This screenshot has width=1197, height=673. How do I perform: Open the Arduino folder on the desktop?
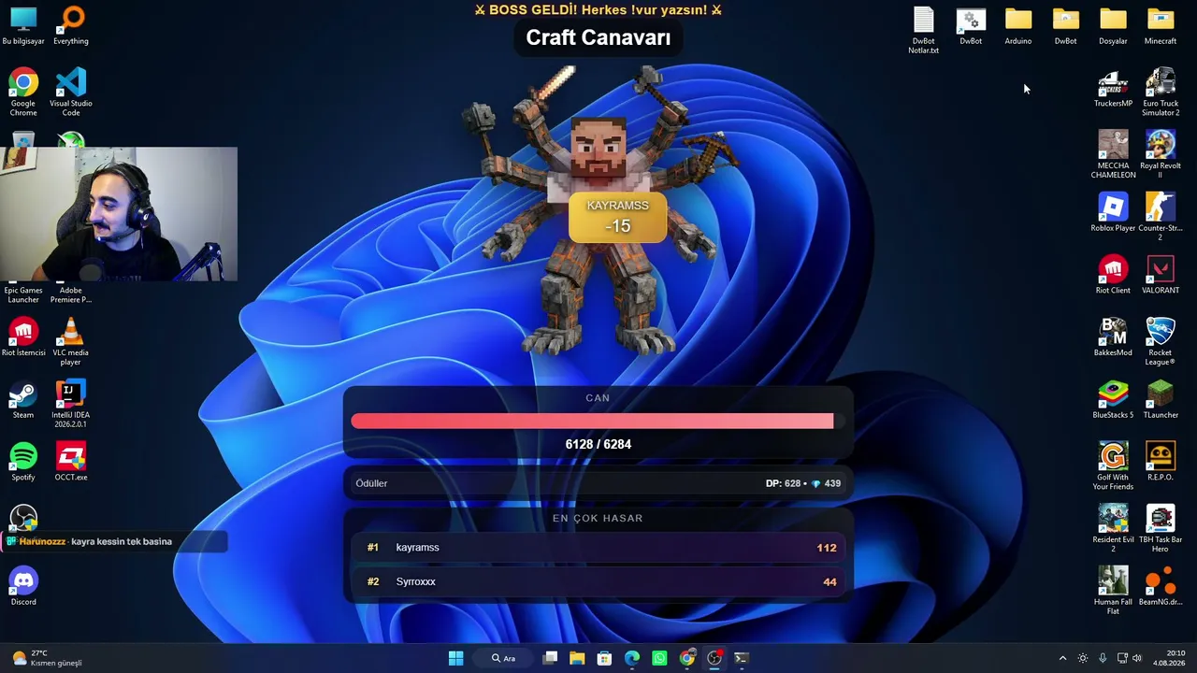[x=1018, y=25]
